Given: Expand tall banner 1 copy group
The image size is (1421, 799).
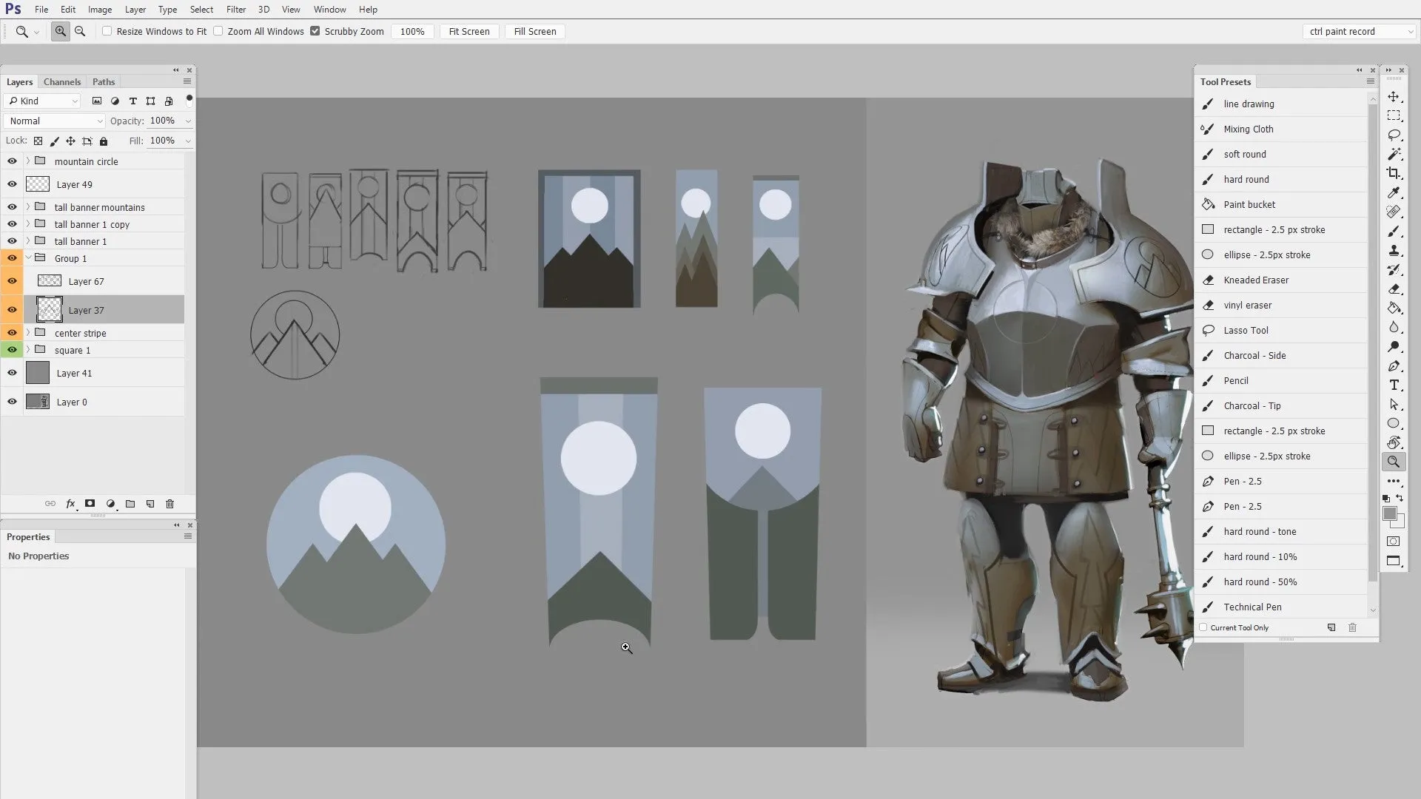Looking at the screenshot, I should pyautogui.click(x=28, y=224).
